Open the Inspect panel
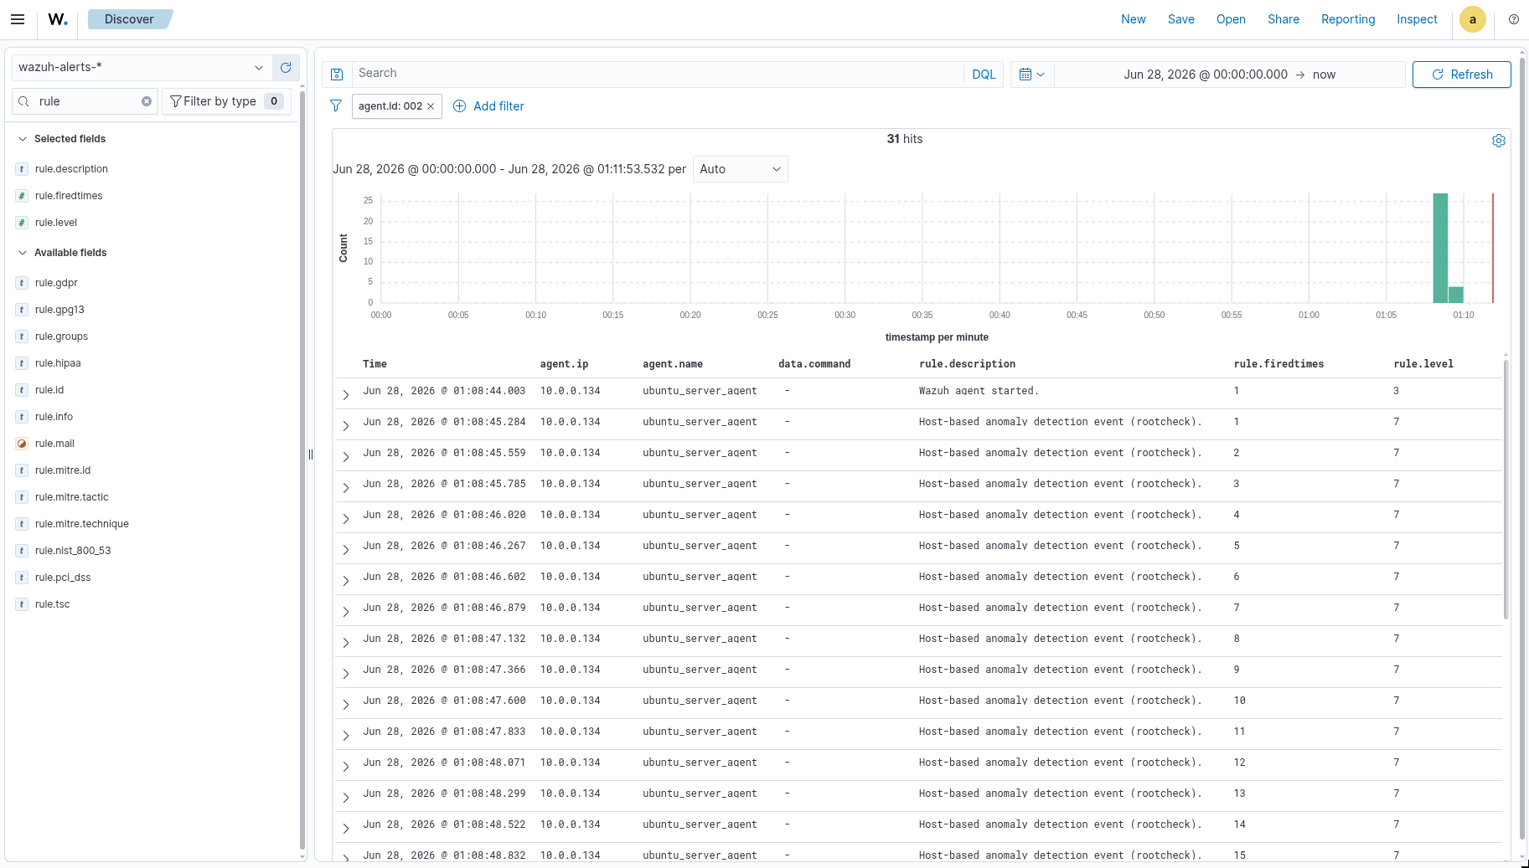1529x868 pixels. click(1417, 19)
